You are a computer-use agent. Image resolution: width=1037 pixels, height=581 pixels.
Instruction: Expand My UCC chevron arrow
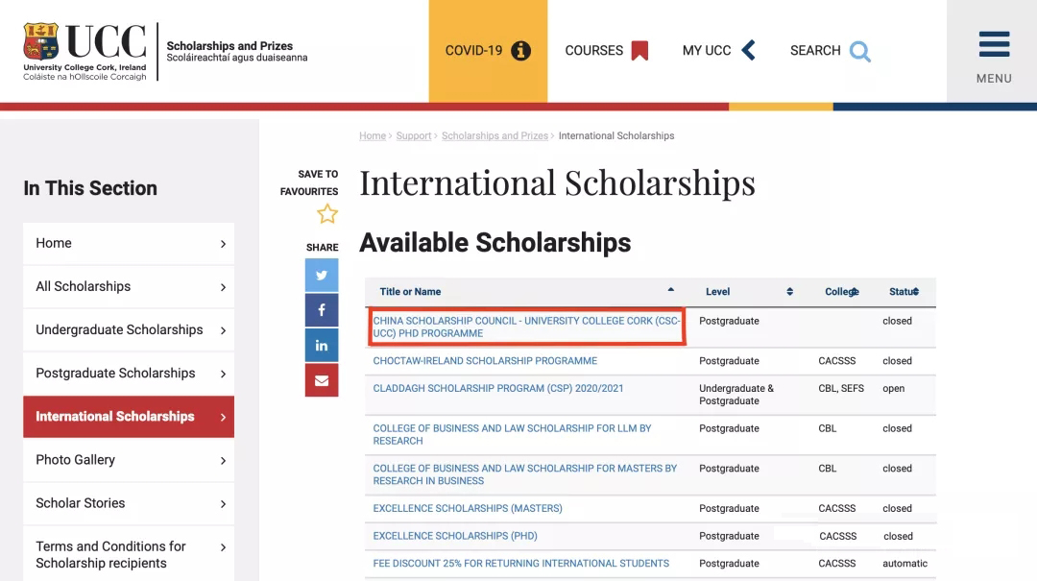pos(749,51)
